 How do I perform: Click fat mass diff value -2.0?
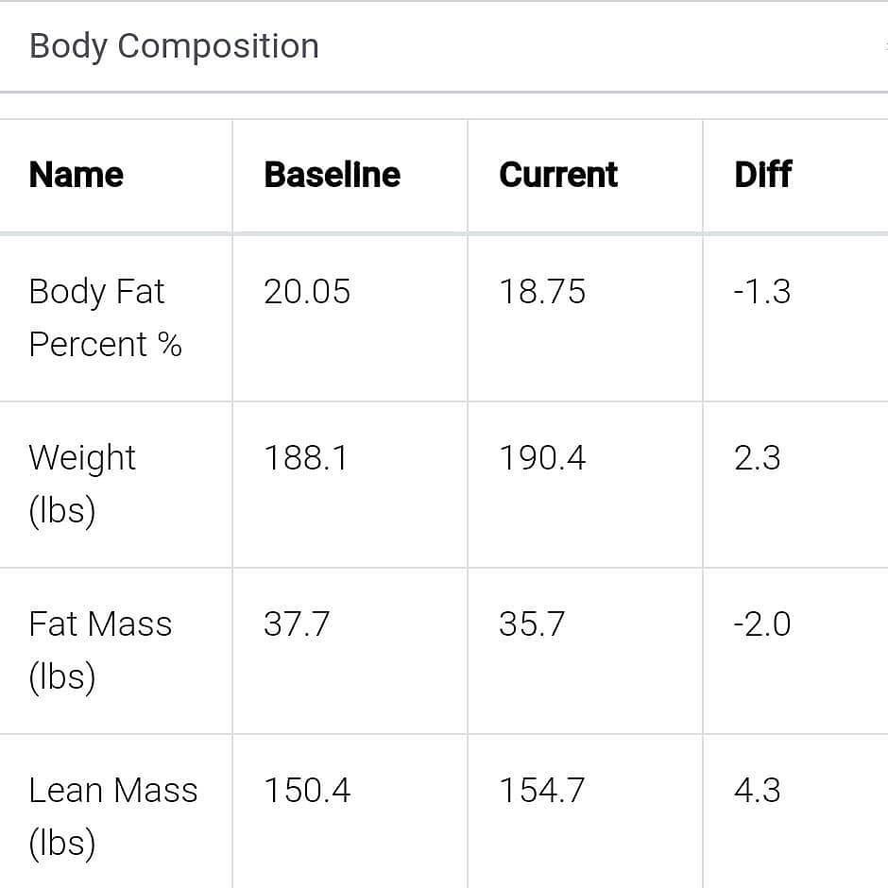point(761,624)
